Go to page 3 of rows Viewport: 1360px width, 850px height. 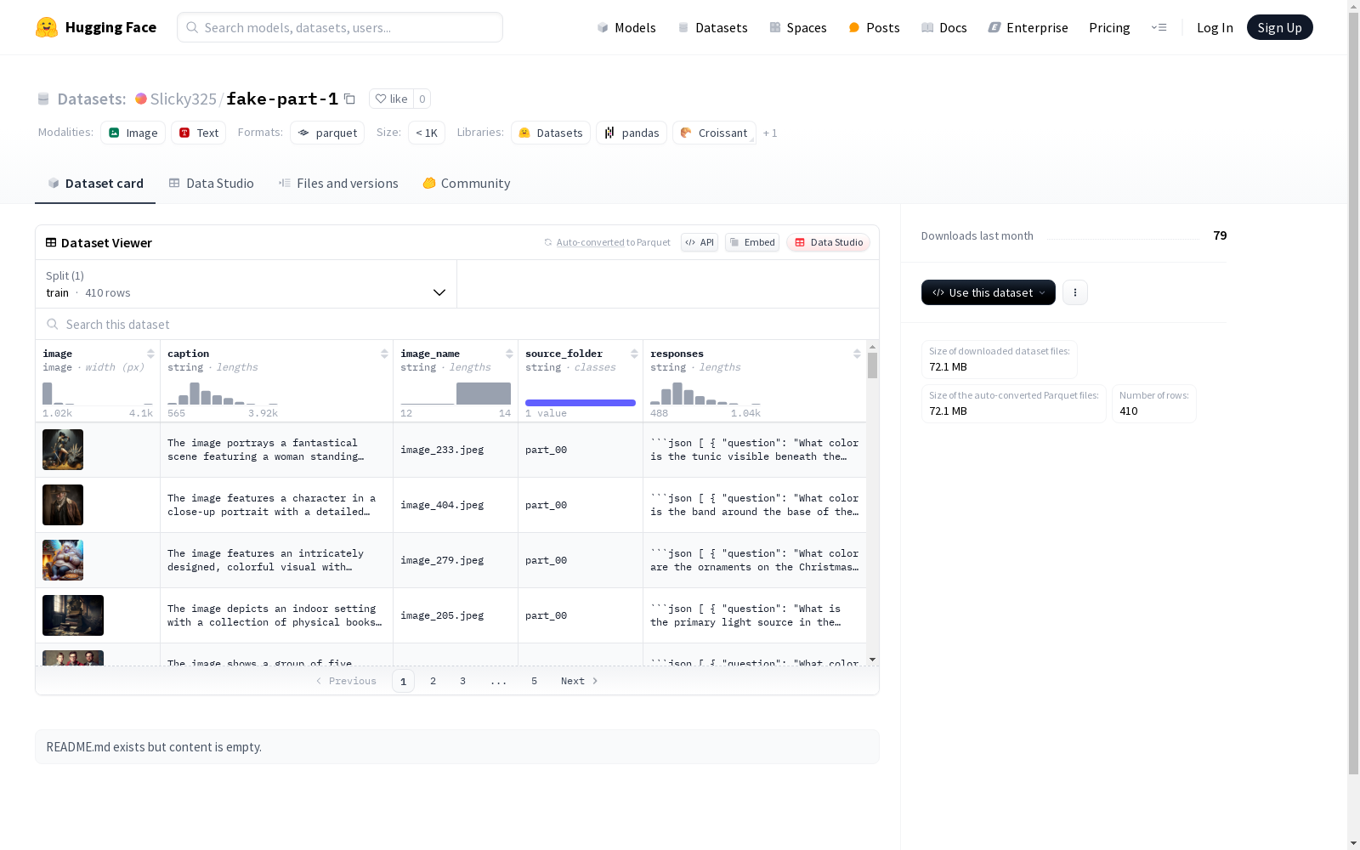coord(462,681)
